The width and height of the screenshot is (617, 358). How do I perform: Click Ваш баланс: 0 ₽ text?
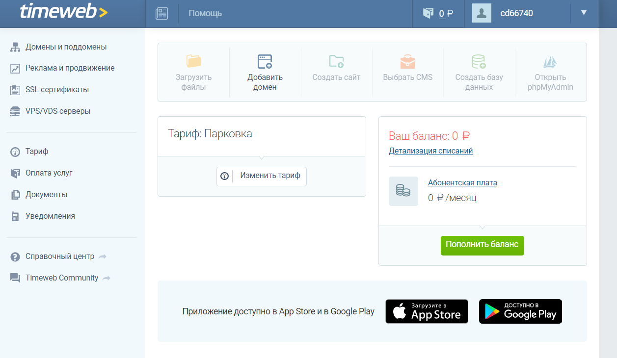[429, 136]
